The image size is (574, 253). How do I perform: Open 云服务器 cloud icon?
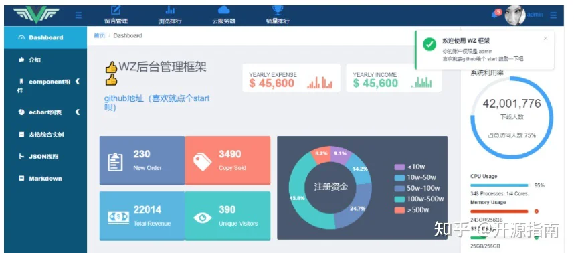(223, 10)
